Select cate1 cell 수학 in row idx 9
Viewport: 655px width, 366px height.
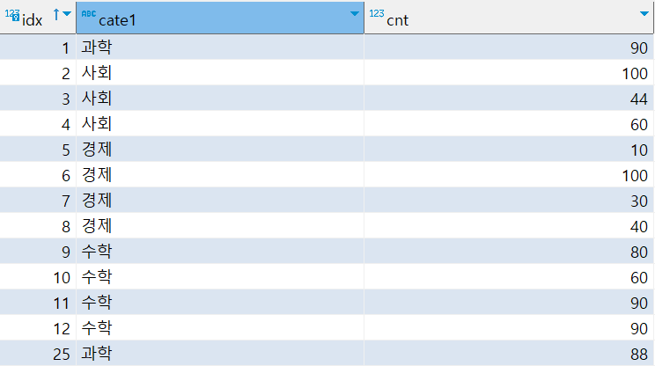[x=220, y=252]
